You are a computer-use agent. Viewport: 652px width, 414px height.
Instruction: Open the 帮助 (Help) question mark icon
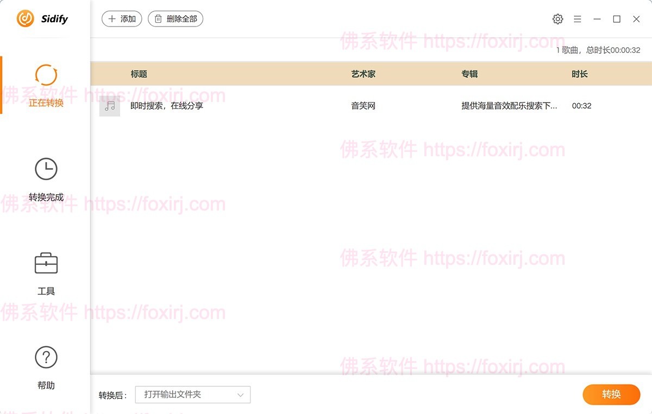(x=46, y=358)
